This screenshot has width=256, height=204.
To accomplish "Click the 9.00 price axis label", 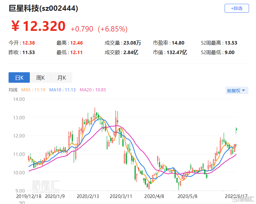I will [x=20, y=191].
